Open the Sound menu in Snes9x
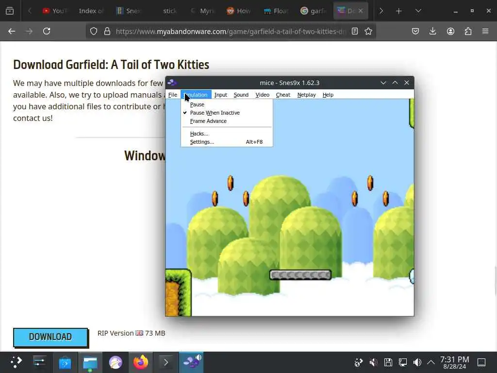 pyautogui.click(x=241, y=95)
